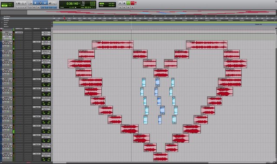Click zoom preset 1 button
The height and width of the screenshot is (164, 277).
click(17, 7)
